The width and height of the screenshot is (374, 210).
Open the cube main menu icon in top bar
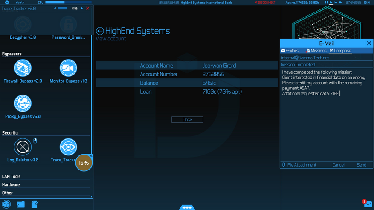point(7,3)
